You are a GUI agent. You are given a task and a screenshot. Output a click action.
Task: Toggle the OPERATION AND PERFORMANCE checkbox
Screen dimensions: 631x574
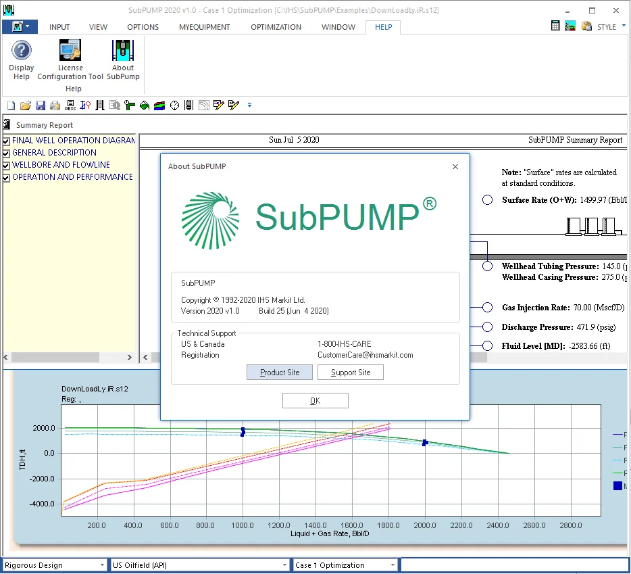(6, 178)
